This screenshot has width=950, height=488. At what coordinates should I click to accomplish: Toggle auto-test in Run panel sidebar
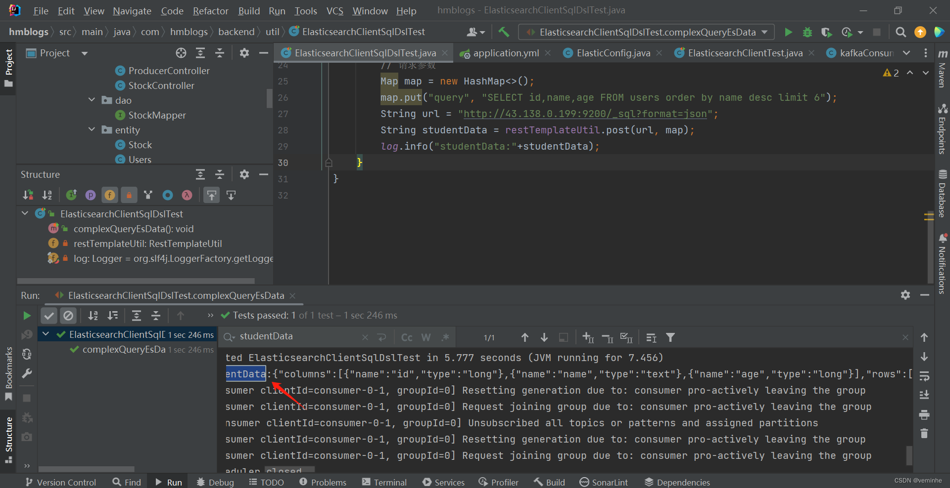coord(27,354)
